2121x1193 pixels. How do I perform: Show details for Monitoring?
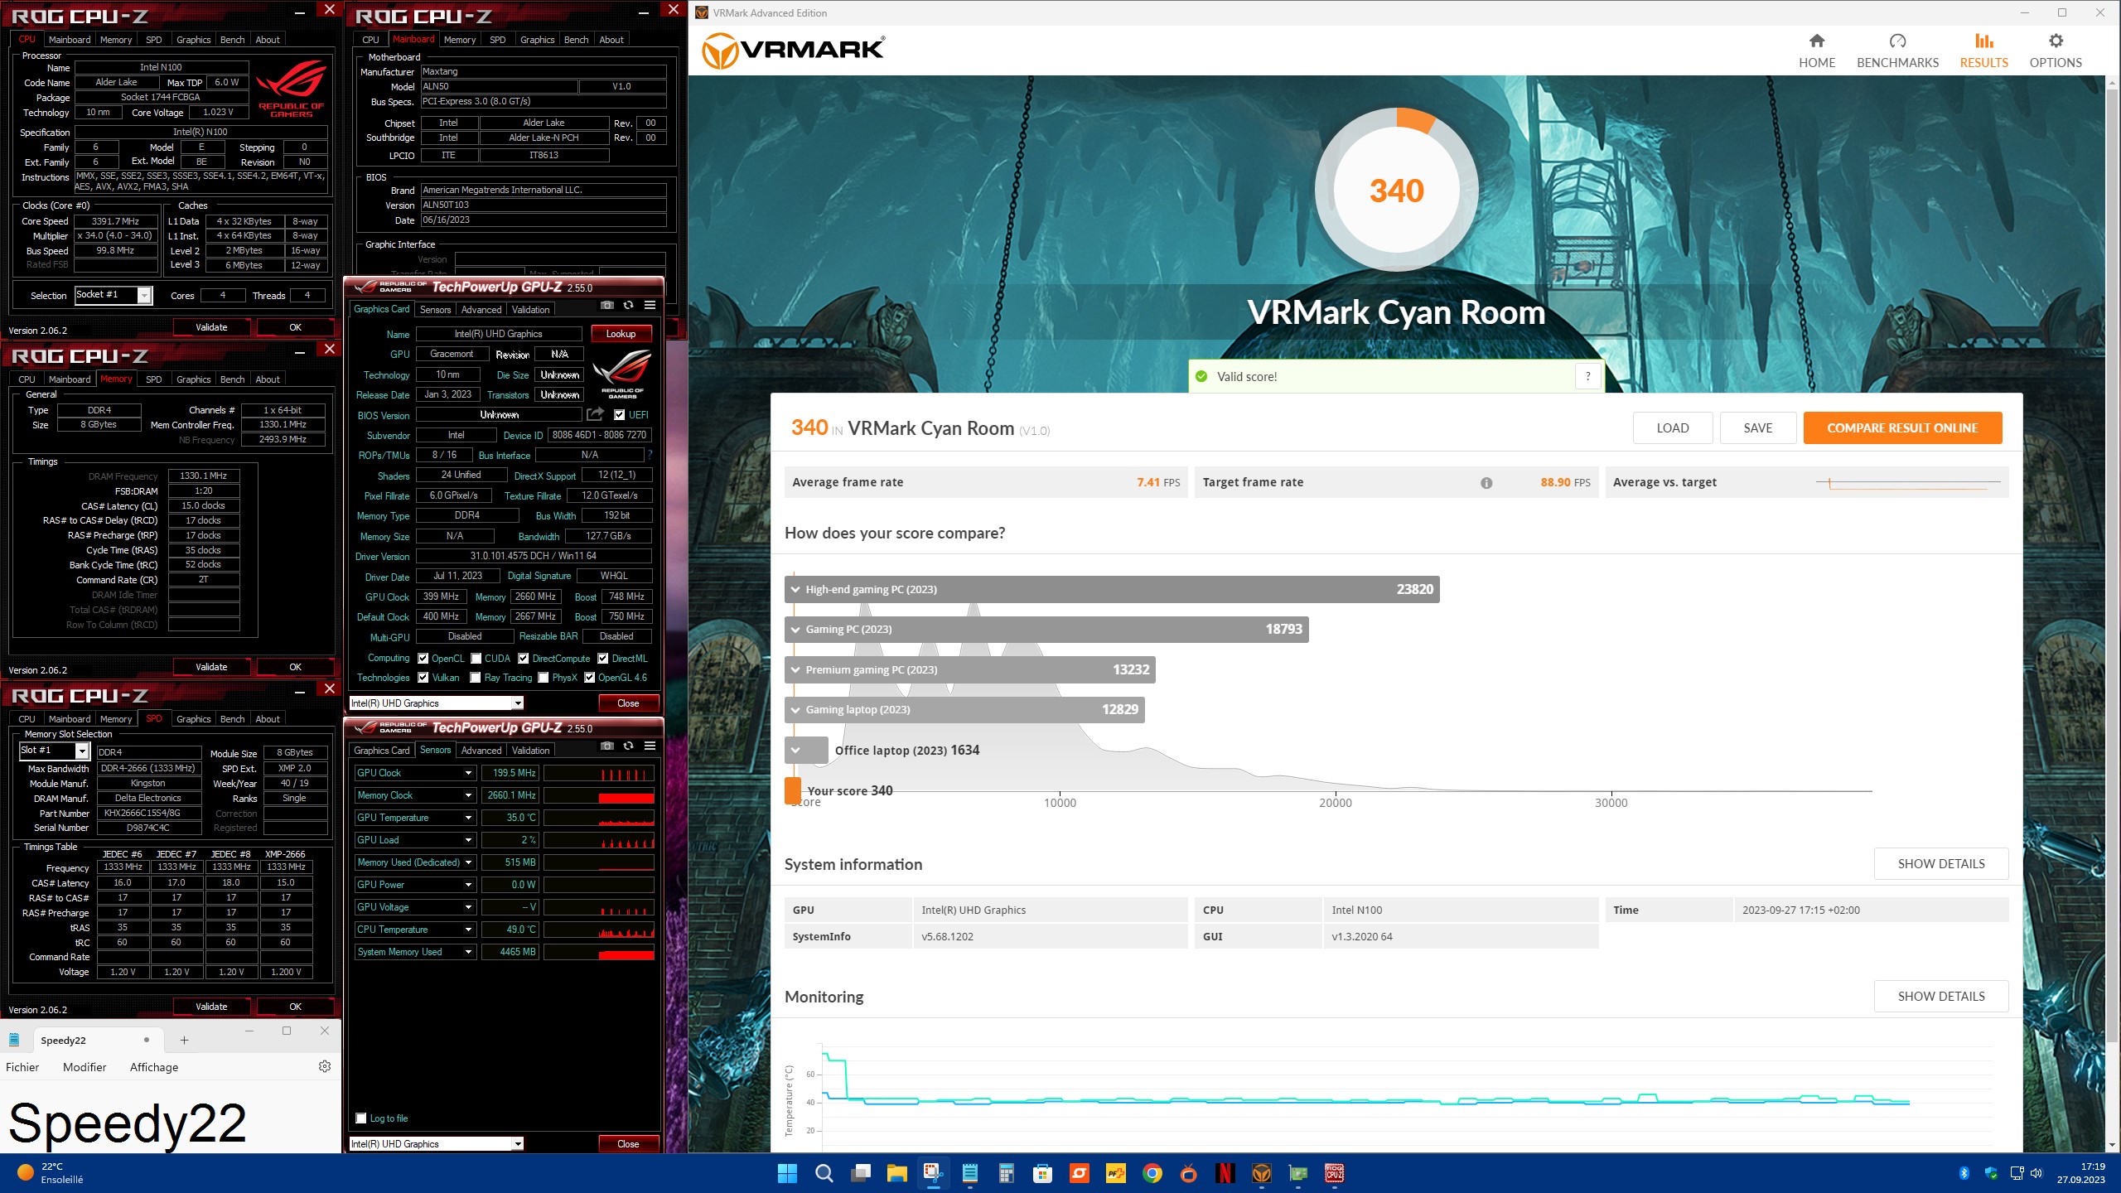tap(1941, 996)
